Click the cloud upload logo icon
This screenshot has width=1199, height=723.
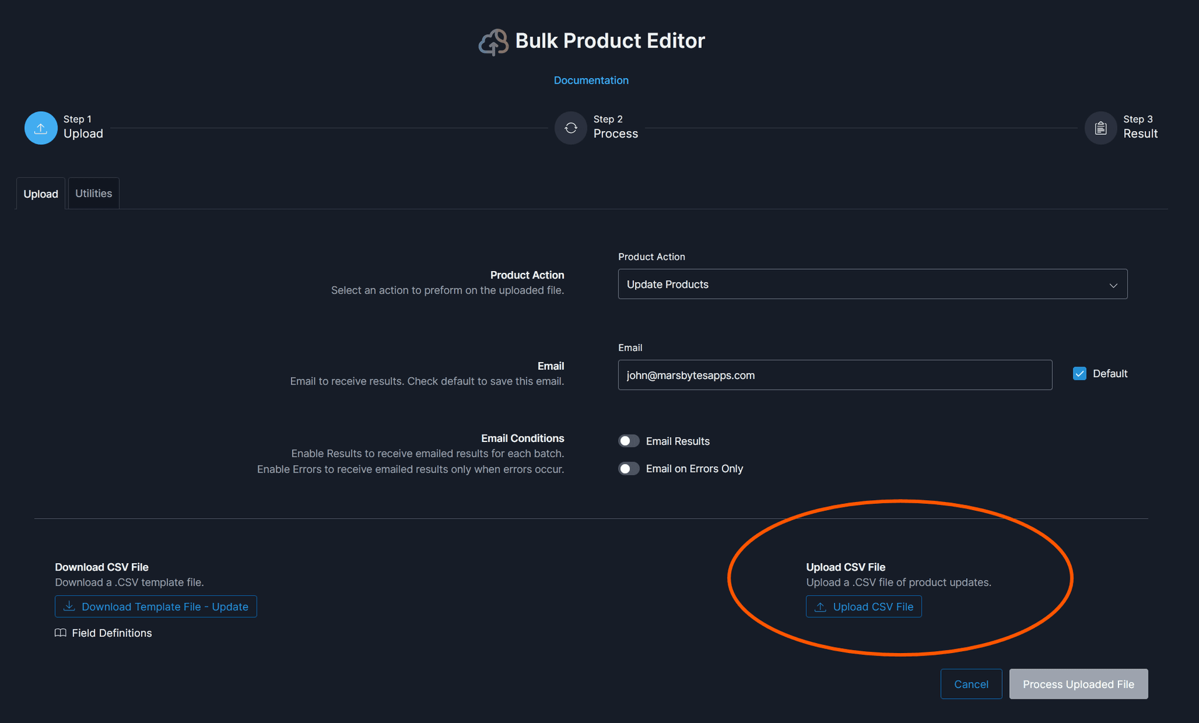(x=494, y=42)
